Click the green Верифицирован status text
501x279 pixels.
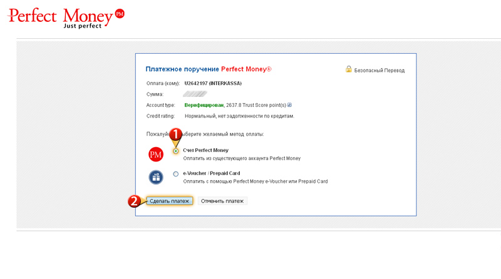click(x=204, y=105)
